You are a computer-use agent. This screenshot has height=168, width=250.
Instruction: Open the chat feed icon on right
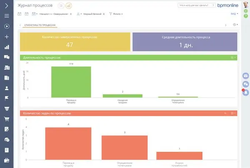tap(246, 84)
